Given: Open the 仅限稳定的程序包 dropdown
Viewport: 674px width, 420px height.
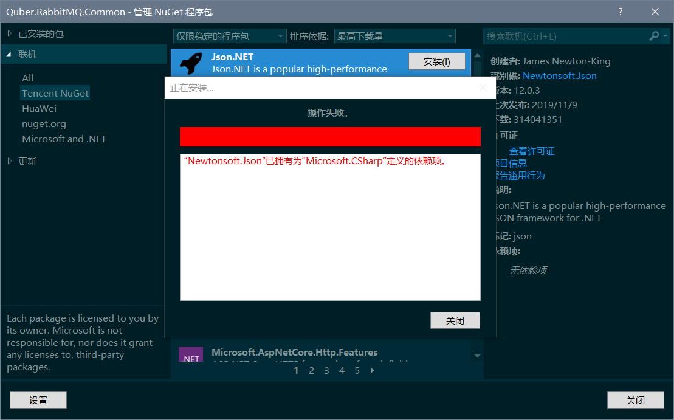Looking at the screenshot, I should point(230,36).
